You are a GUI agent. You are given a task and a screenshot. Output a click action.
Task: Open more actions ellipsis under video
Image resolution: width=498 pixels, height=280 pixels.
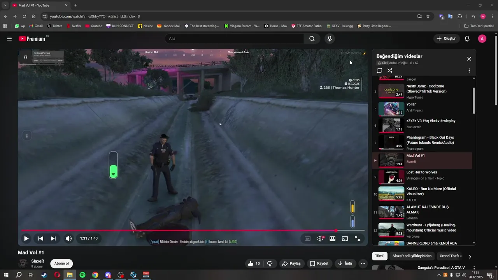point(363,264)
